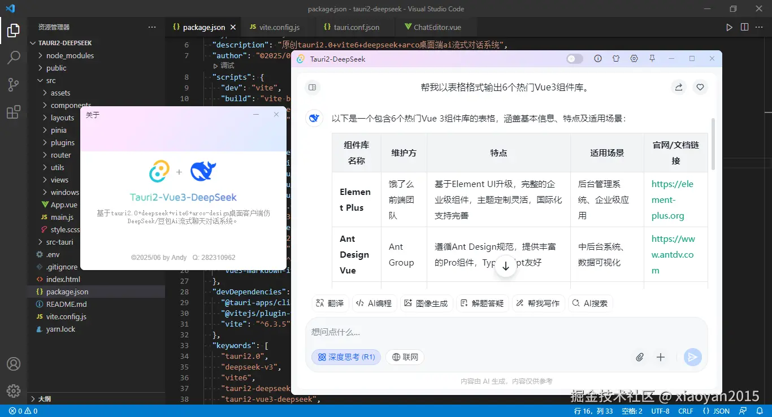
Task: Open the element-plus.org documentation link
Action: [673, 200]
